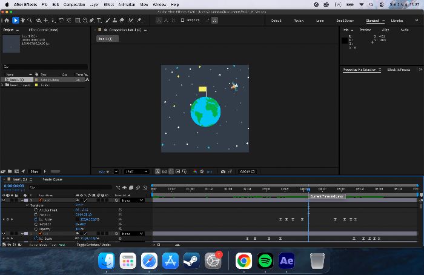Click the 8 bpc color depth button
This screenshot has width=424, height=275.
(35, 171)
